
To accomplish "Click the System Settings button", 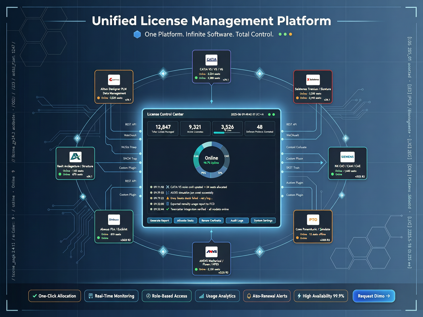I will [x=263, y=221].
